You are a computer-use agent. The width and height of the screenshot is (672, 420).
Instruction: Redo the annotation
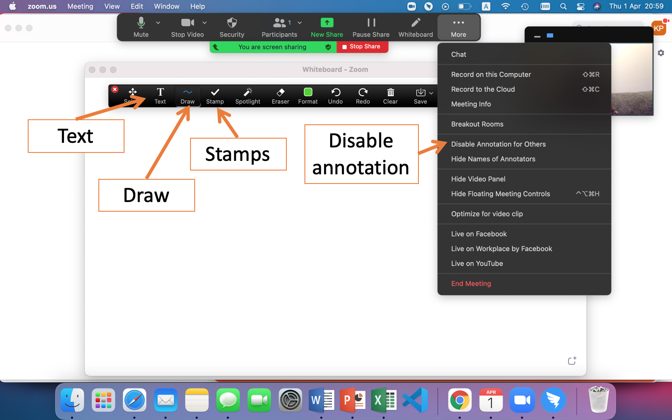(x=363, y=96)
